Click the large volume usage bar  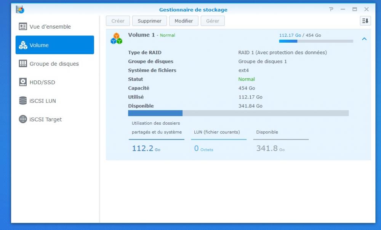pos(238,113)
